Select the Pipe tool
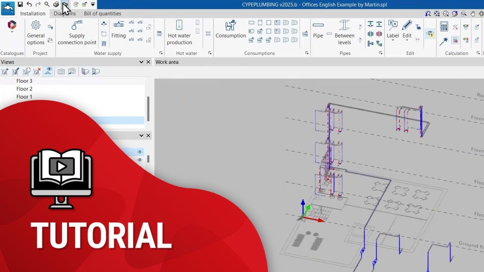 (x=318, y=30)
